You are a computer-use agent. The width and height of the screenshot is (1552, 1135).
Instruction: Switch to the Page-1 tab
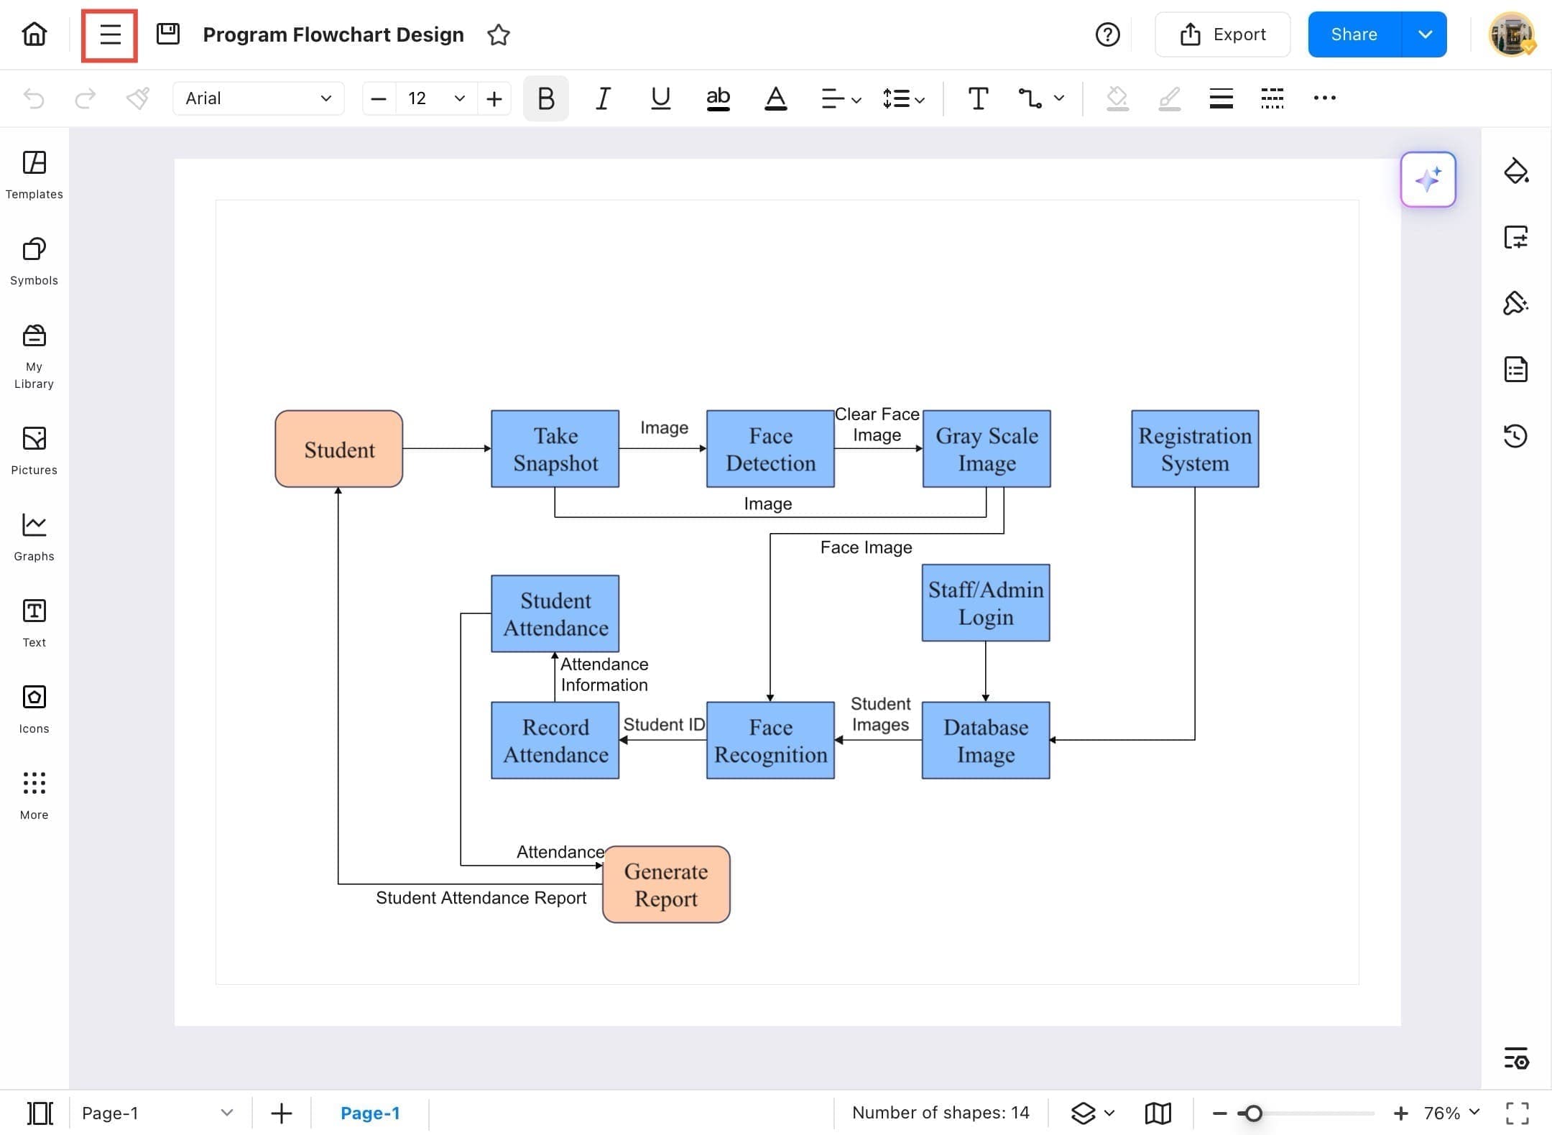[x=371, y=1113]
